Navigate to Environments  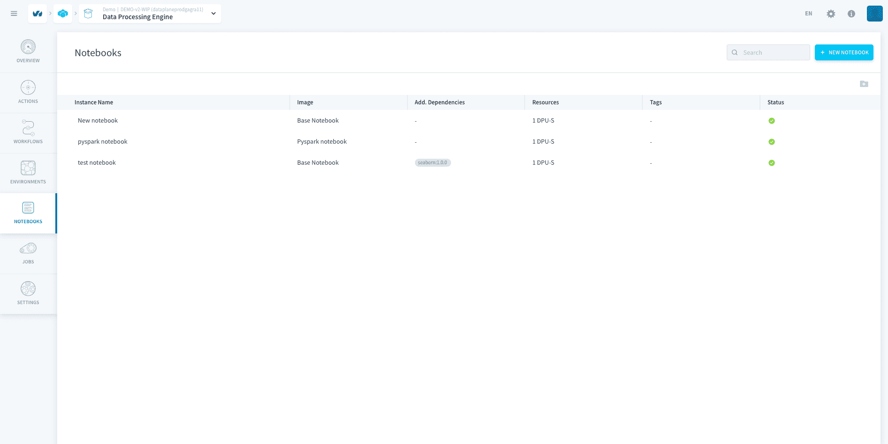click(28, 173)
